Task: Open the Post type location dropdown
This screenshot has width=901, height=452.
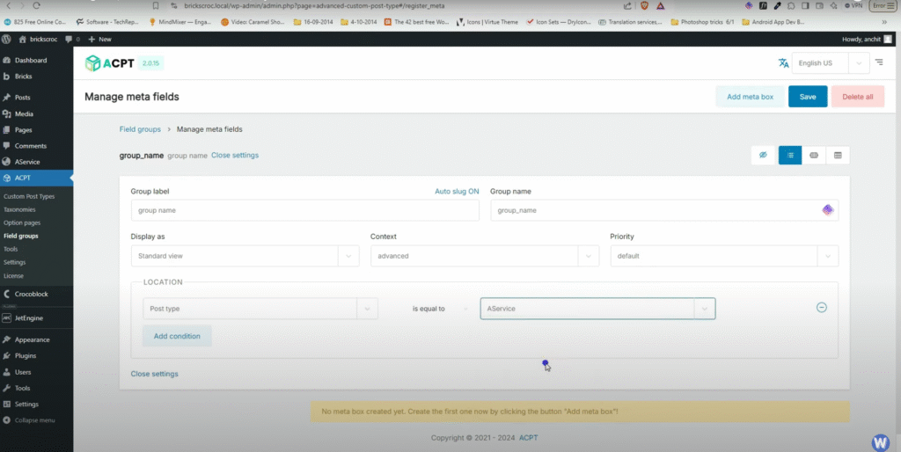Action: (260, 309)
